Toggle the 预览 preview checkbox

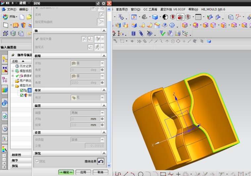(37, 161)
